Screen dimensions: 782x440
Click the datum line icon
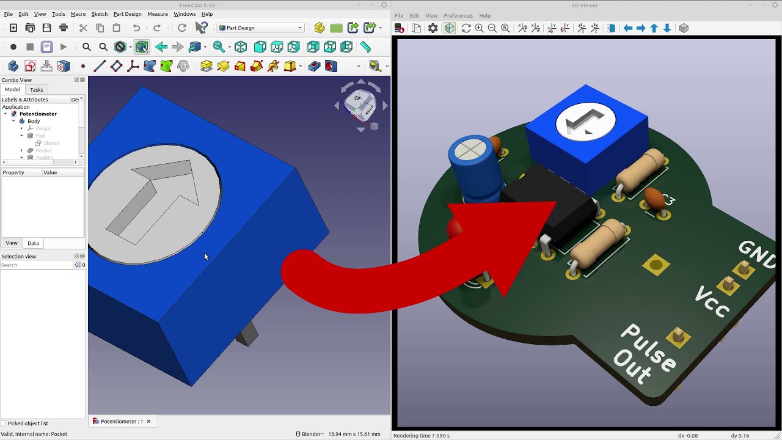click(x=100, y=66)
